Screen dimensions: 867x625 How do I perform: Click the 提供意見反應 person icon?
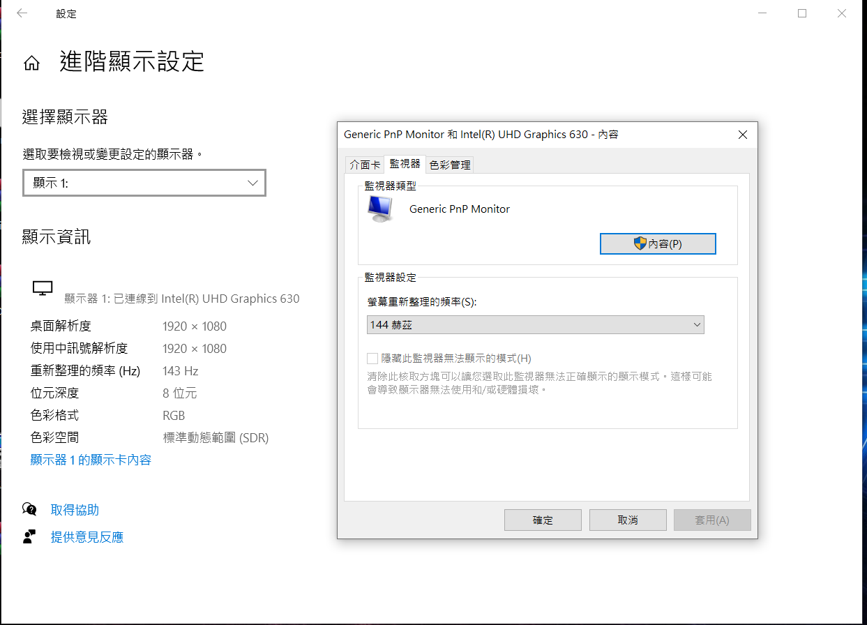[x=29, y=537]
